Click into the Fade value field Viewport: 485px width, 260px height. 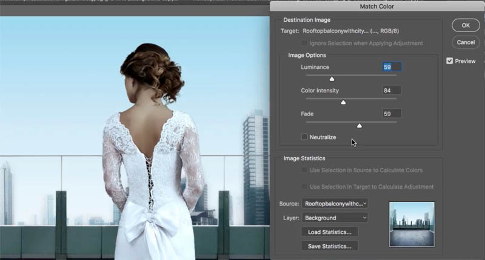click(x=392, y=114)
